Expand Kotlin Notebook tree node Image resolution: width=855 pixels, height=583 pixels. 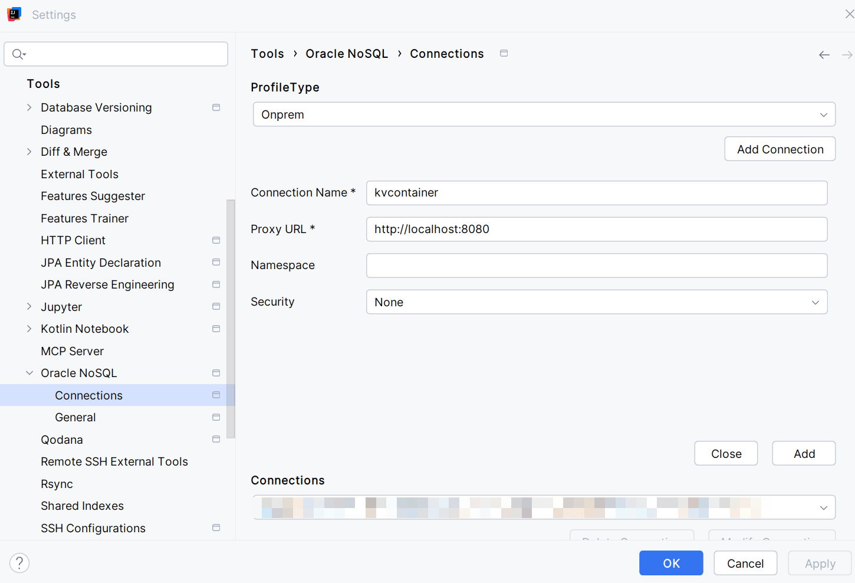pos(29,329)
